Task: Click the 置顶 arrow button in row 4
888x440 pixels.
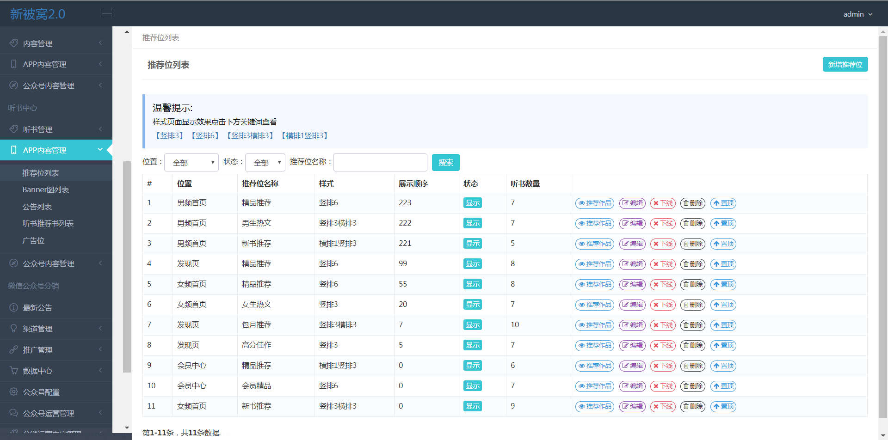Action: 723,264
